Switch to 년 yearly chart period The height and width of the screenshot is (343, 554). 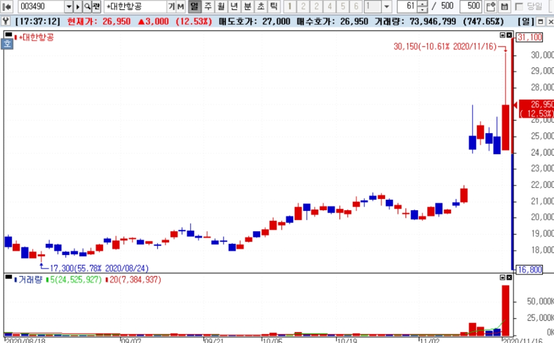click(x=234, y=6)
